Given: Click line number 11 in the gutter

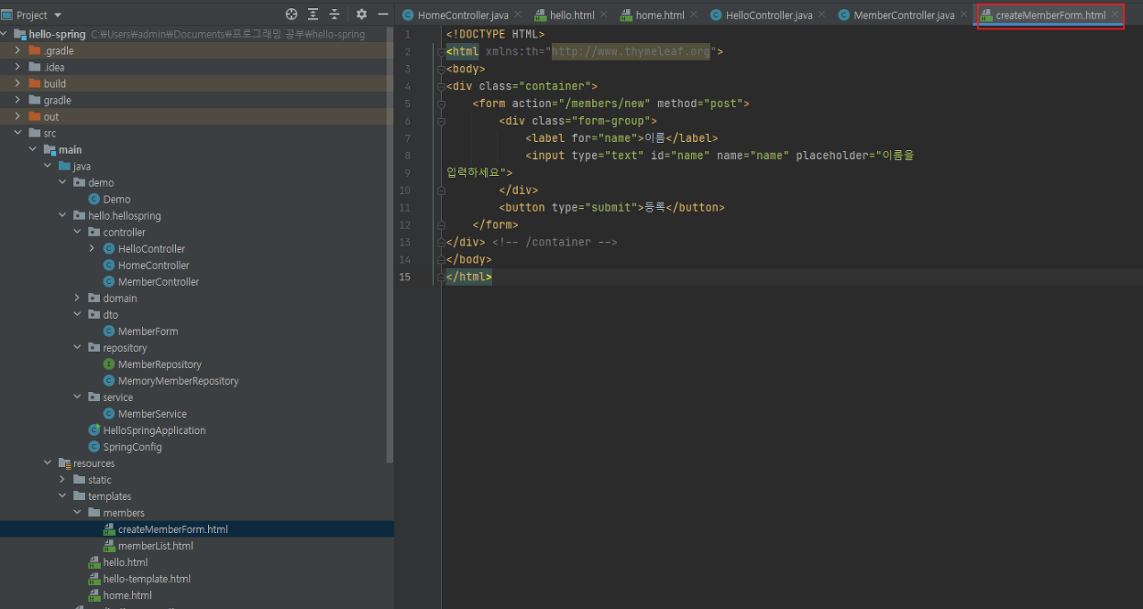Looking at the screenshot, I should point(405,207).
